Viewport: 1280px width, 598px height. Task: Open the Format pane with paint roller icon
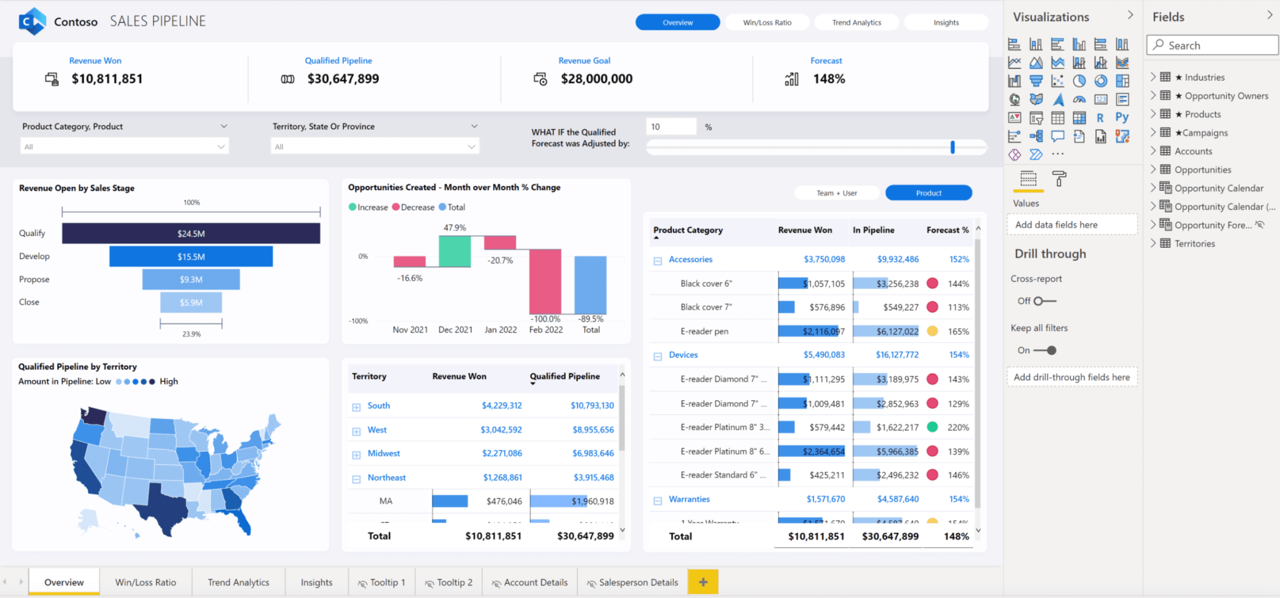coord(1059,180)
